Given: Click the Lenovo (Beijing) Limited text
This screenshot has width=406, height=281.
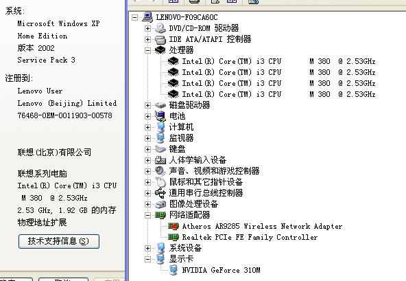Looking at the screenshot, I should coord(67,103).
